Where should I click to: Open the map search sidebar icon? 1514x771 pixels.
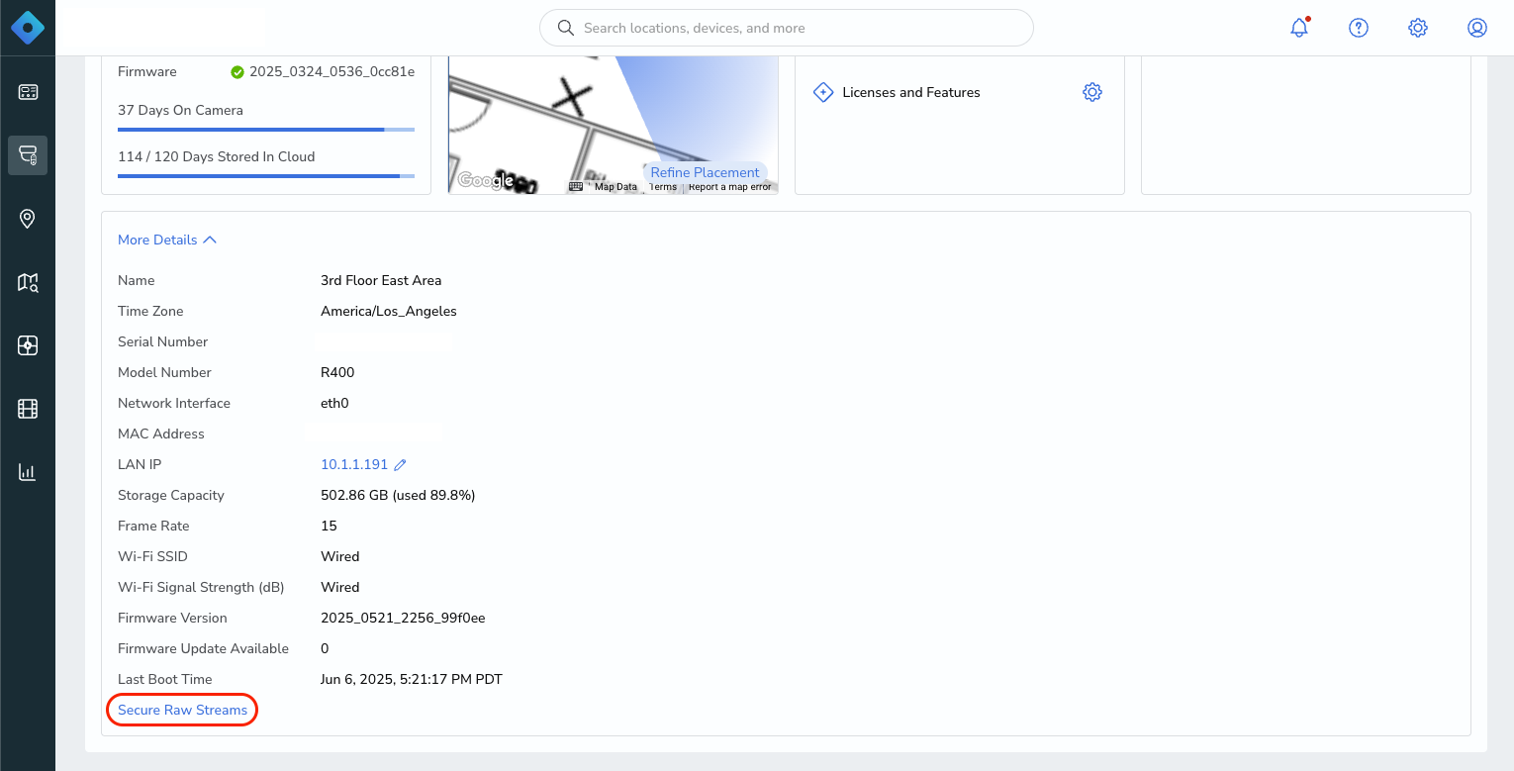pos(28,282)
